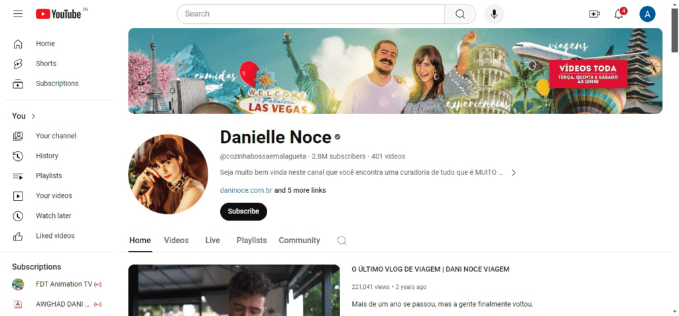Image resolution: width=679 pixels, height=316 pixels.
Task: Open the hamburger guide menu
Action: [18, 14]
